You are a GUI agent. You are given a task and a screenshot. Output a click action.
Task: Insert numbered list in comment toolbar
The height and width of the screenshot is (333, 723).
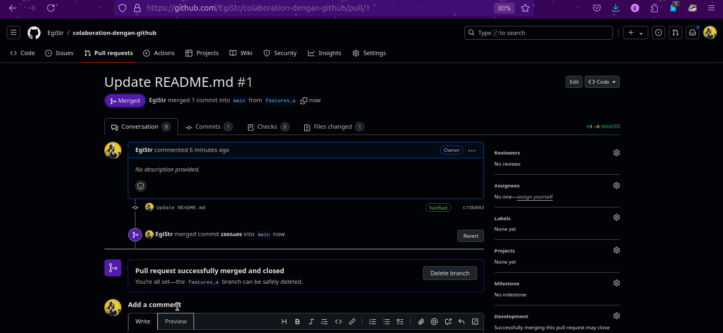pos(373,321)
